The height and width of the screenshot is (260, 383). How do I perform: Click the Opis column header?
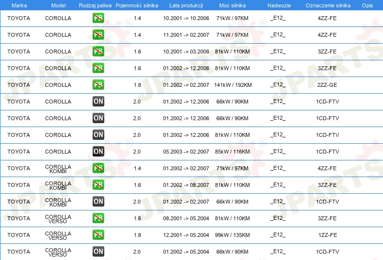(367, 5)
